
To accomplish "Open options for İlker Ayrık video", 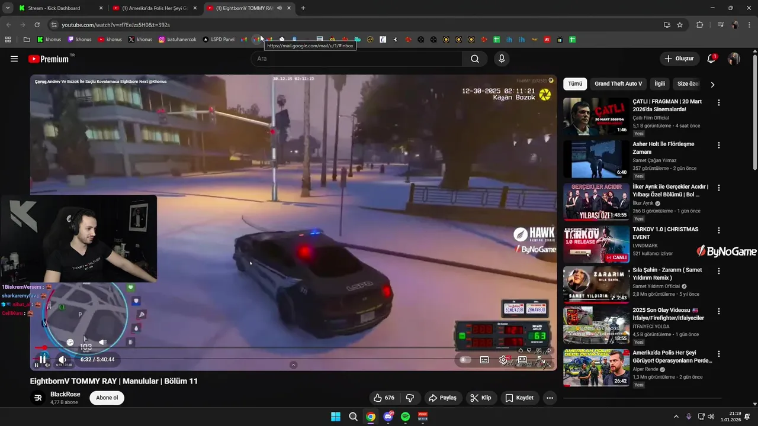I will [x=719, y=188].
